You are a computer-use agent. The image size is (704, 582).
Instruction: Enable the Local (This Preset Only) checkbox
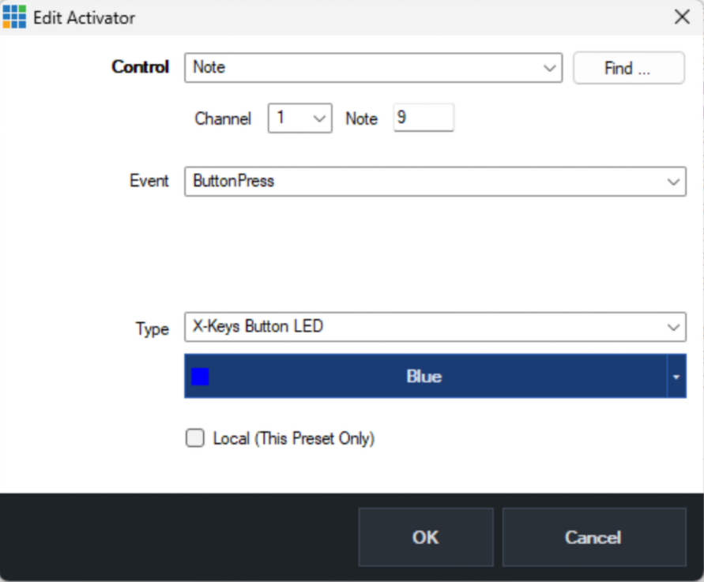[195, 438]
